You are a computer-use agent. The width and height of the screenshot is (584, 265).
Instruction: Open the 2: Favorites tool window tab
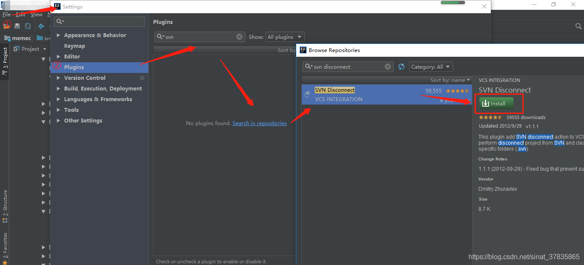5,249
